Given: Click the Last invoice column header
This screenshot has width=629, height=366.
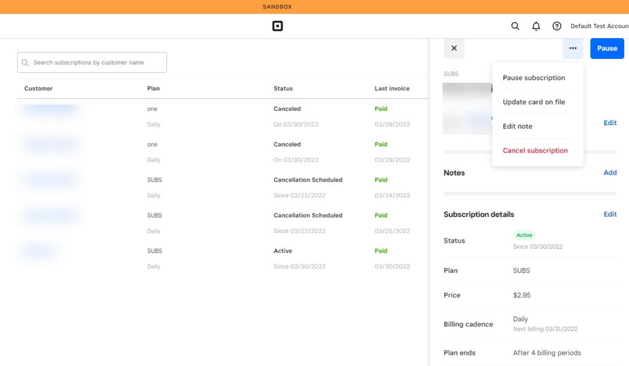Looking at the screenshot, I should (x=392, y=88).
